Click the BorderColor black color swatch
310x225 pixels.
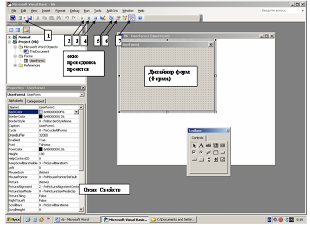[41, 116]
